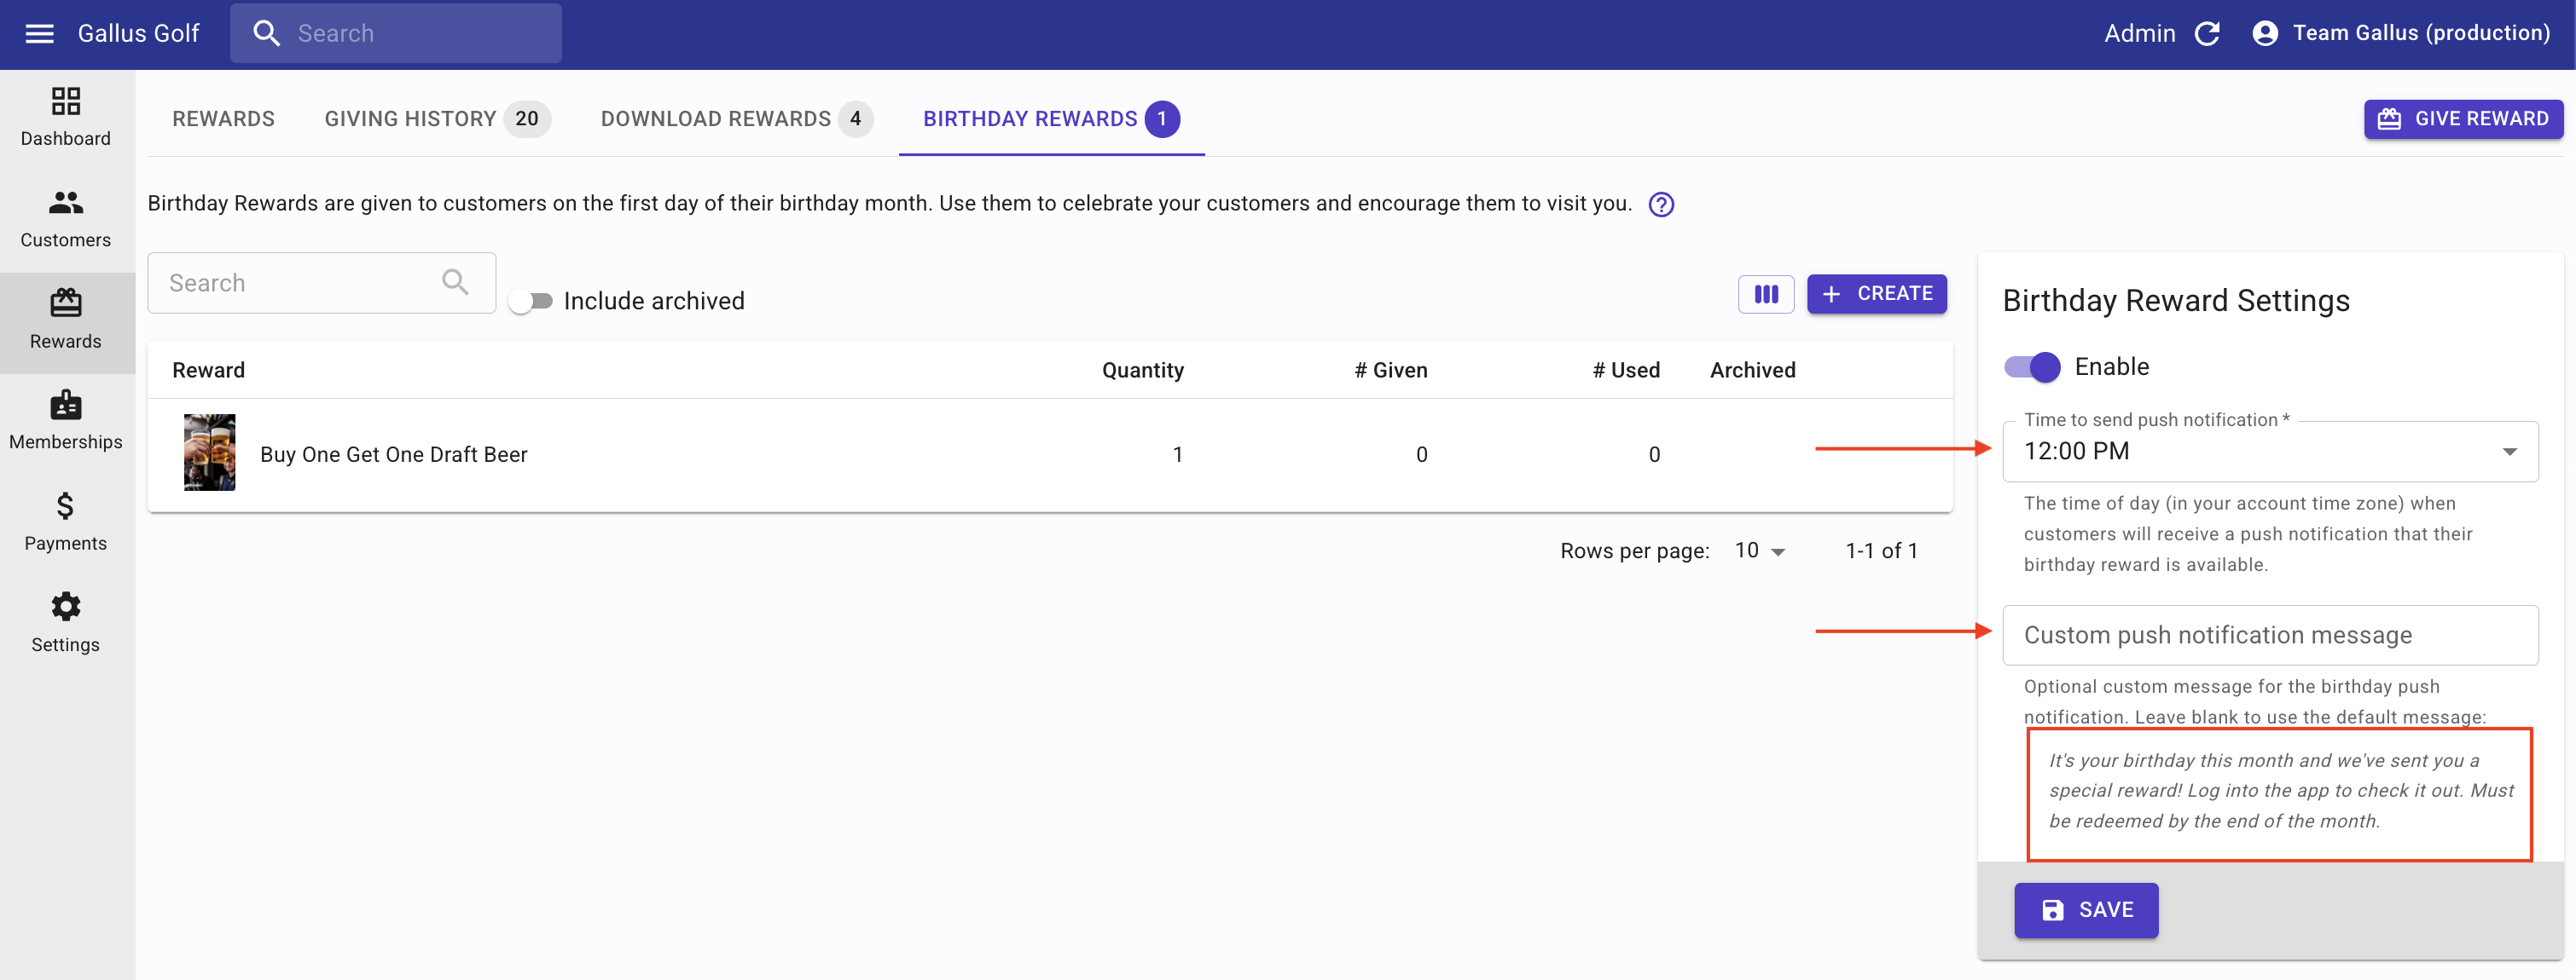Image resolution: width=2576 pixels, height=980 pixels.
Task: Click the draft beer reward thumbnail
Action: (210, 453)
